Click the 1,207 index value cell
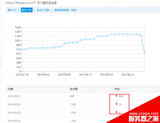This screenshot has width=160, height=123. [x=73, y=121]
